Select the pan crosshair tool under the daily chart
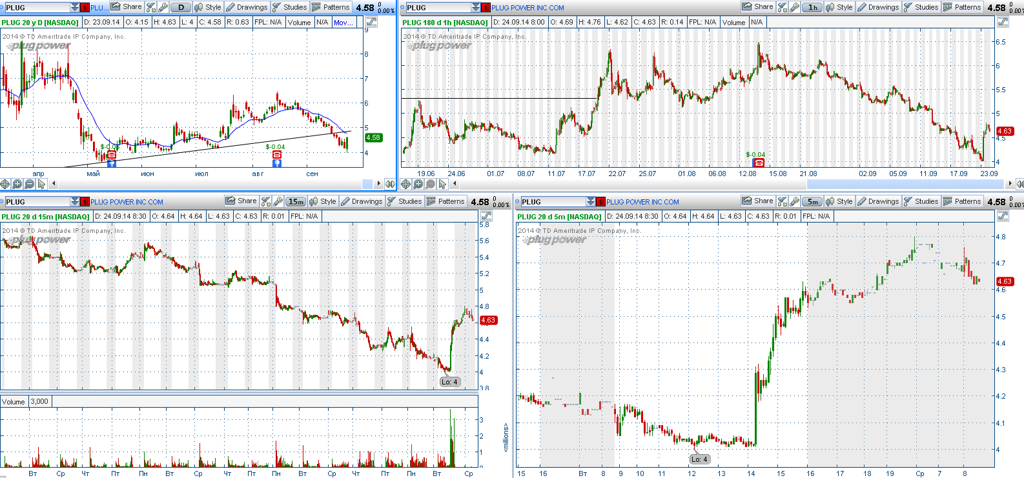 click(5, 184)
